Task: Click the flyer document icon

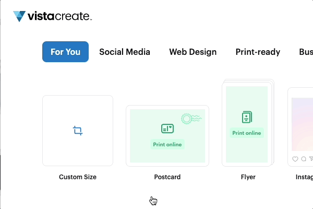Action: click(247, 117)
